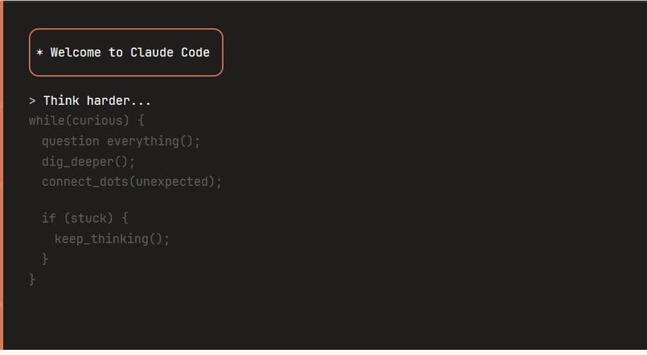Click the orange vertical bar on the left edge
This screenshot has height=355, width=647.
click(x=2, y=177)
